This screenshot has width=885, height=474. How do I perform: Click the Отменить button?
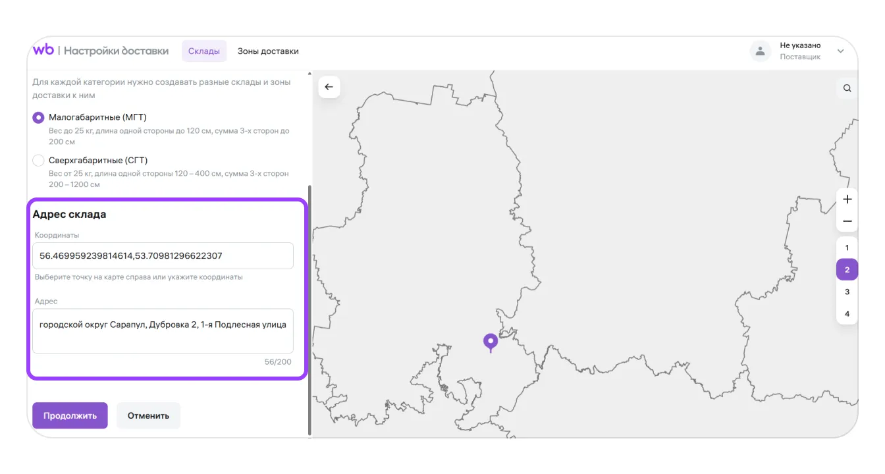(148, 415)
